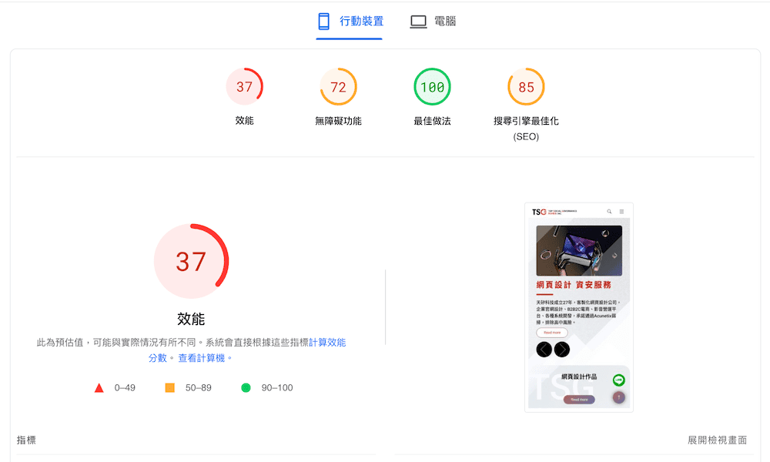Image resolution: width=770 pixels, height=462 pixels.
Task: Click the next arrow circle in the preview
Action: pos(562,350)
